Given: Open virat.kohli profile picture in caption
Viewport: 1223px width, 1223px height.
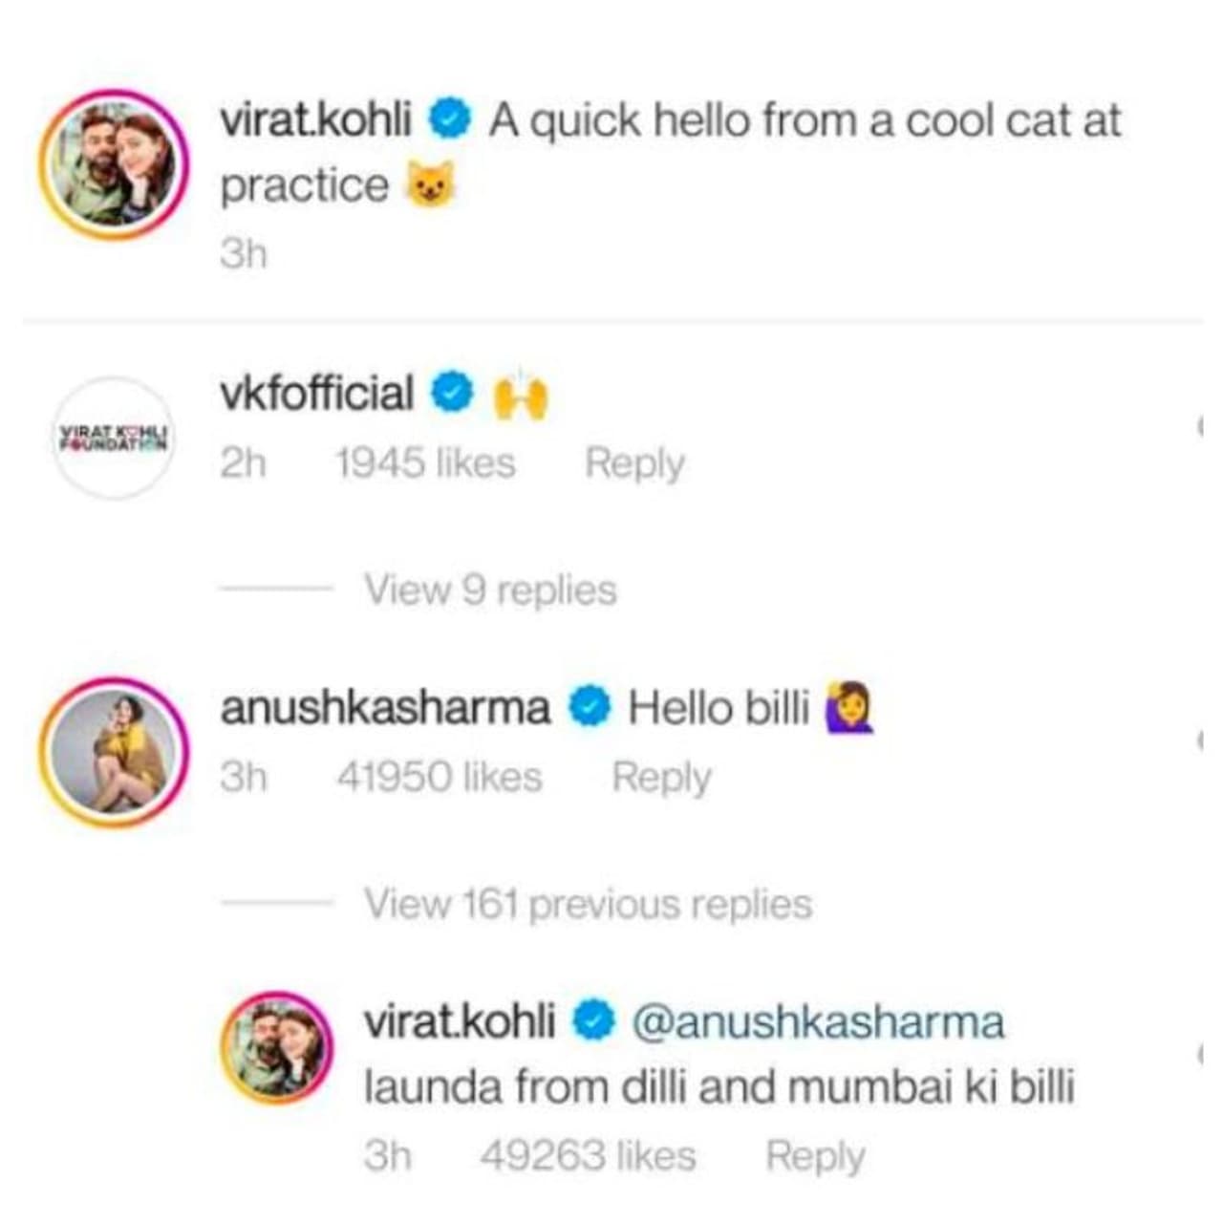Looking at the screenshot, I should tap(114, 163).
